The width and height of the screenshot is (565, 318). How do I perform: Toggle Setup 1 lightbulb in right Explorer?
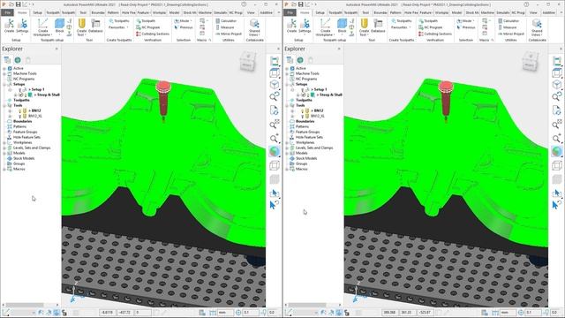[x=303, y=89]
